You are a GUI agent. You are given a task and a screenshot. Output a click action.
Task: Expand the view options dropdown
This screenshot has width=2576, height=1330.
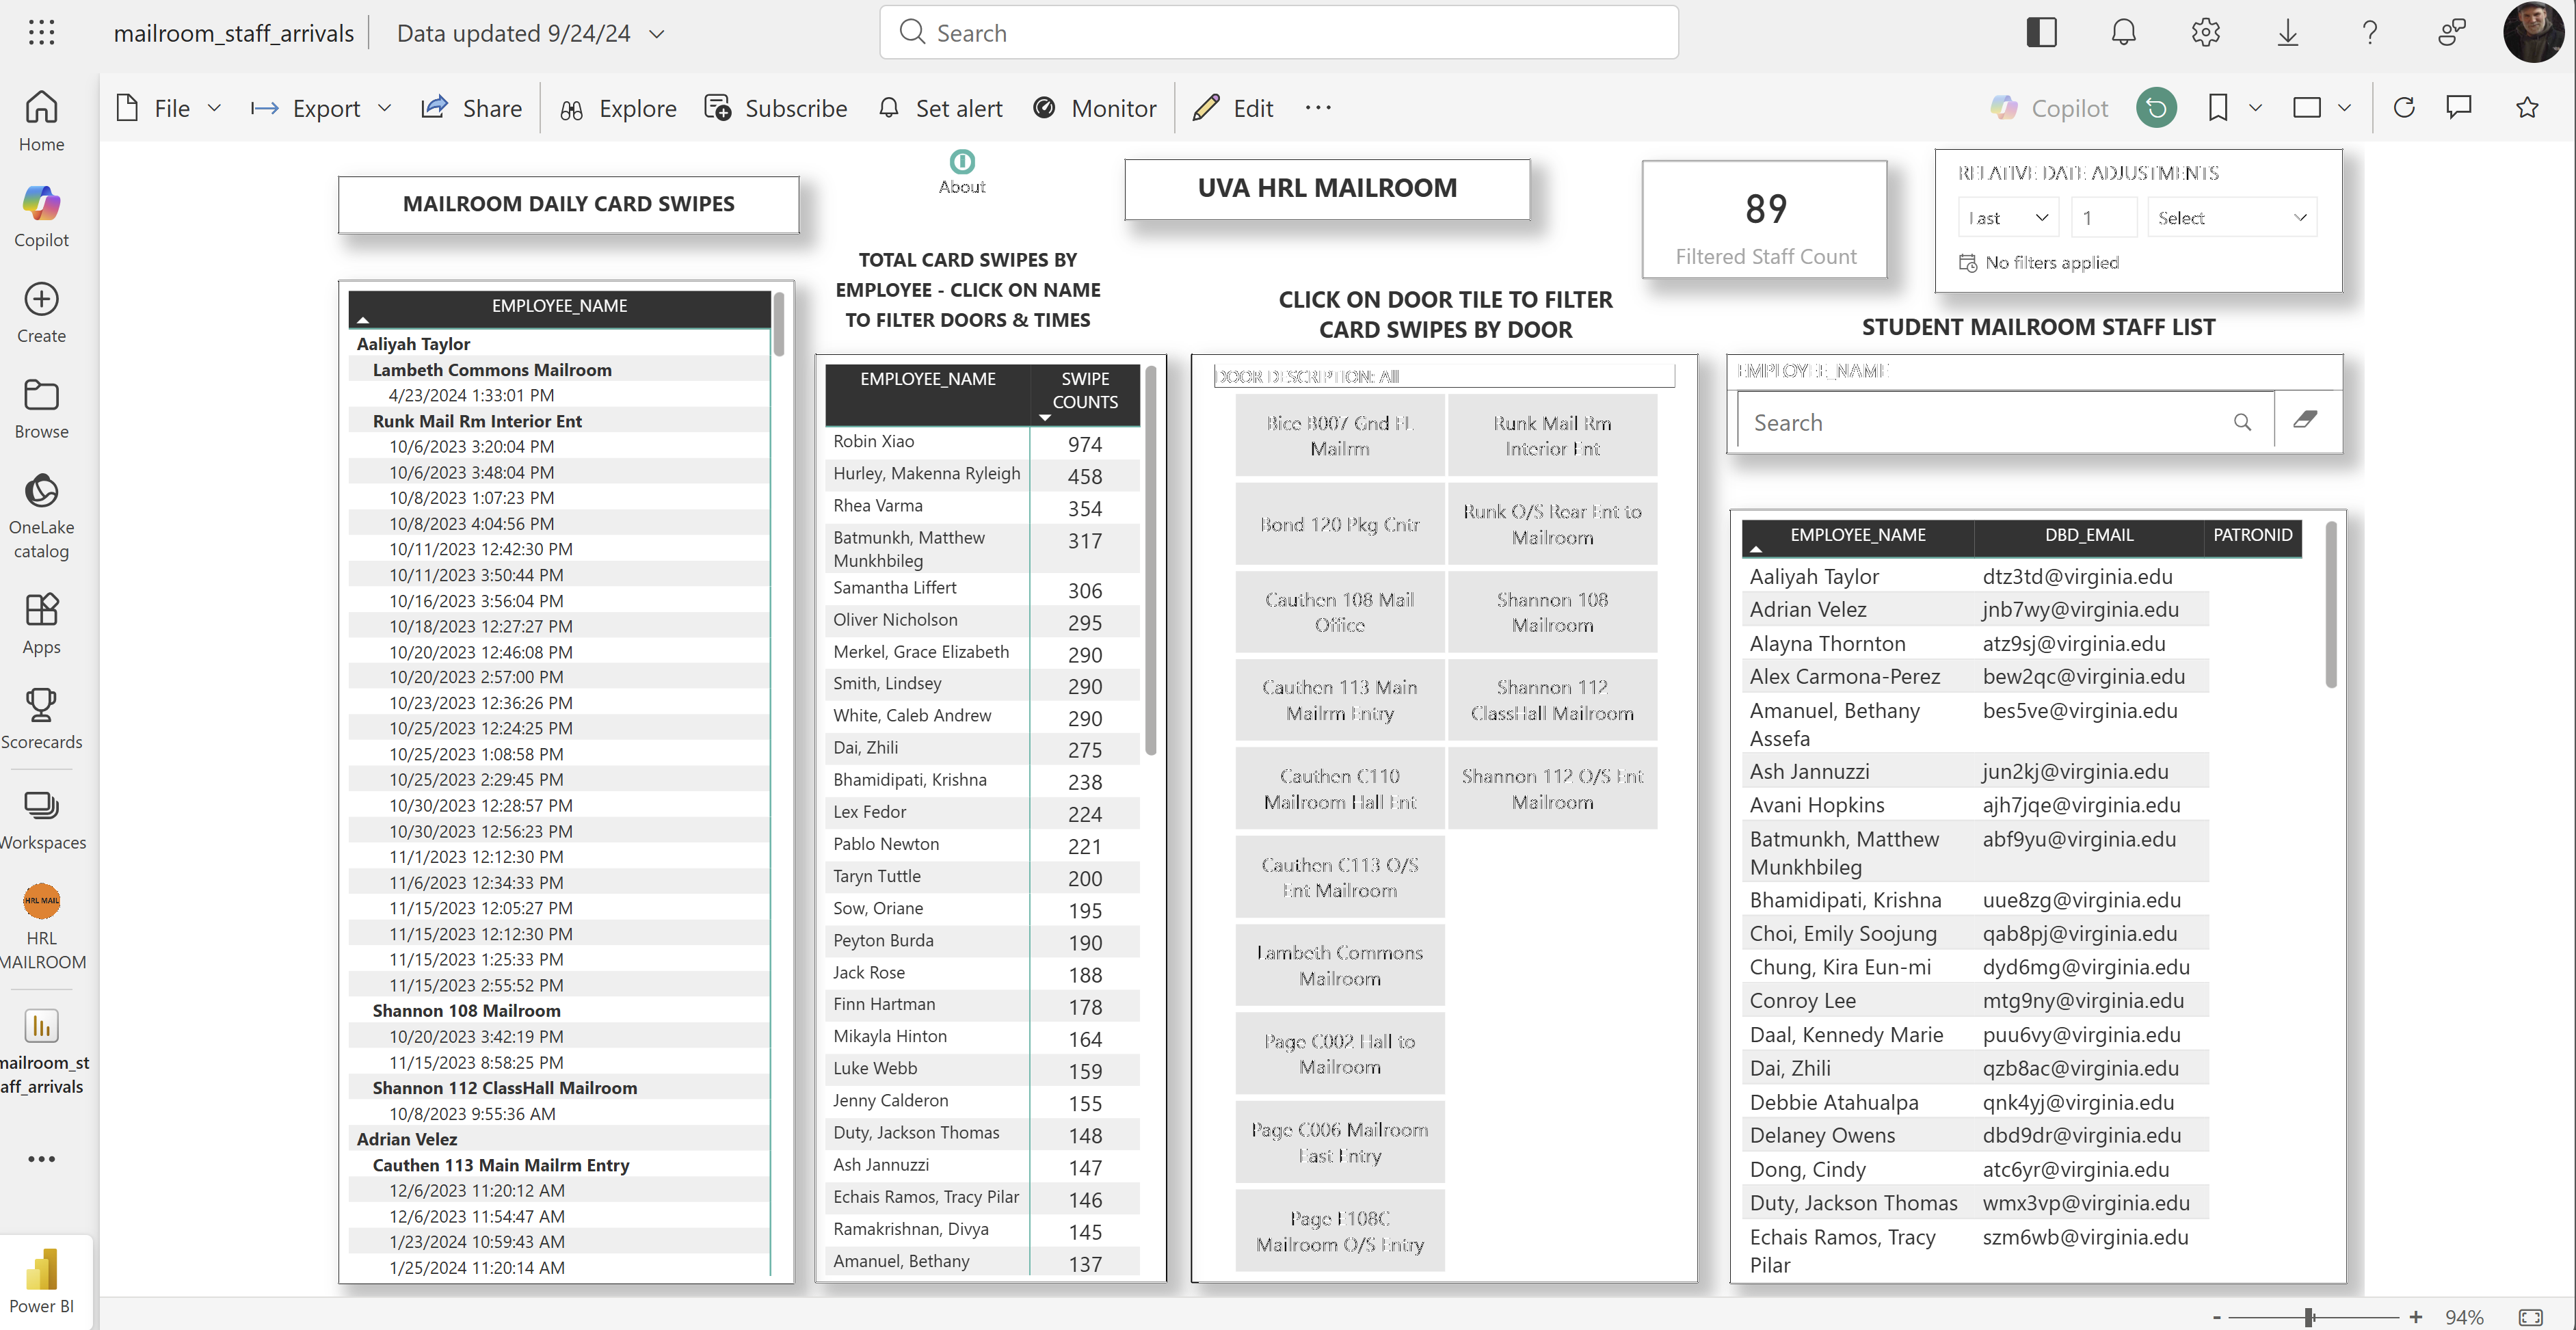2343,108
